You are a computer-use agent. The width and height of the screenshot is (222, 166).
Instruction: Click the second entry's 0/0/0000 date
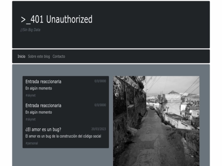click(x=100, y=105)
